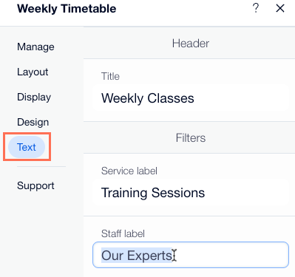Select the Design tab
The image size is (295, 277).
tap(33, 122)
